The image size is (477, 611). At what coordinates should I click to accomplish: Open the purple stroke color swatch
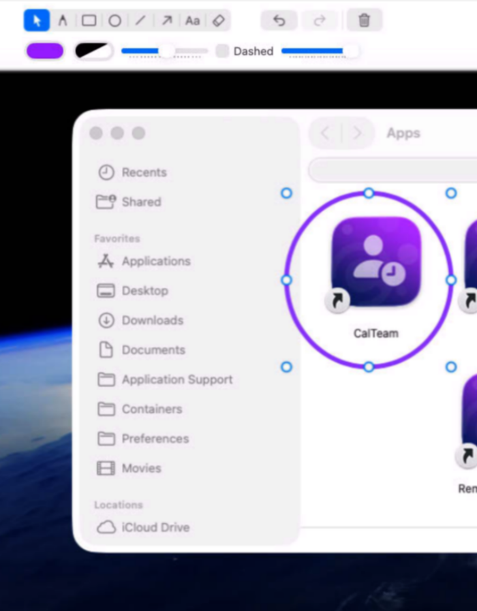click(x=45, y=51)
